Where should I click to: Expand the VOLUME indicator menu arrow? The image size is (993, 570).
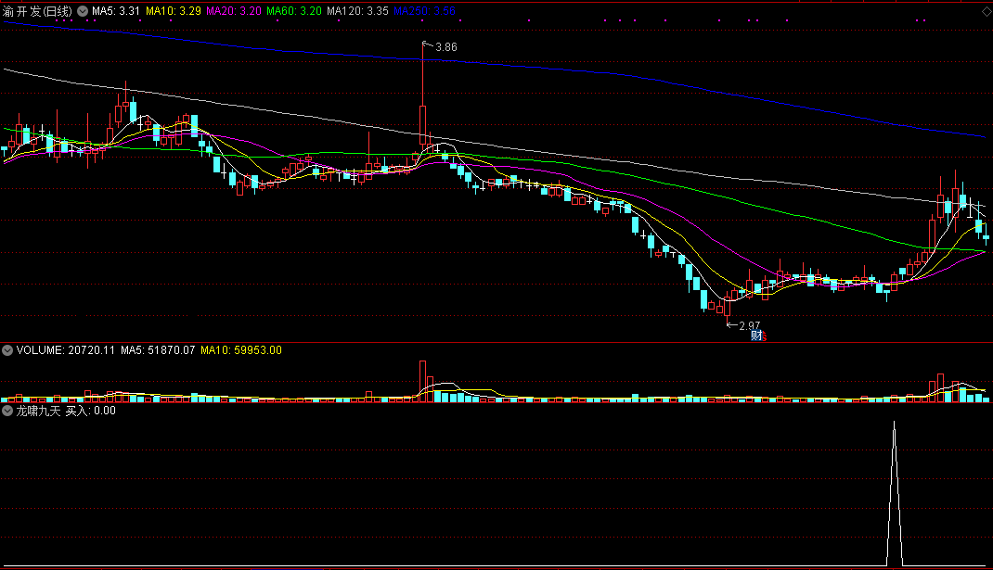click(7, 349)
